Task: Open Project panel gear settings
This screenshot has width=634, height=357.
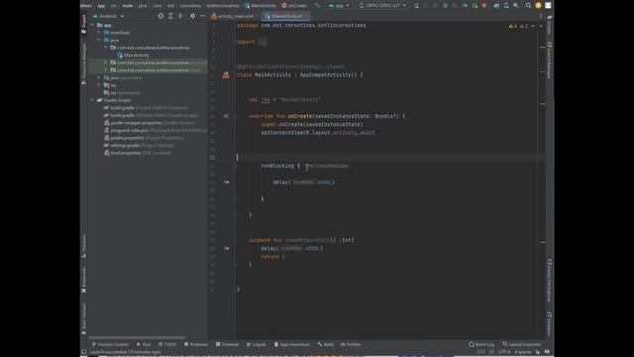Action: [x=192, y=16]
